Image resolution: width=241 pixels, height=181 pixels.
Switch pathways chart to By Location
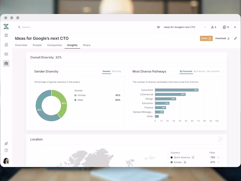coord(214,71)
